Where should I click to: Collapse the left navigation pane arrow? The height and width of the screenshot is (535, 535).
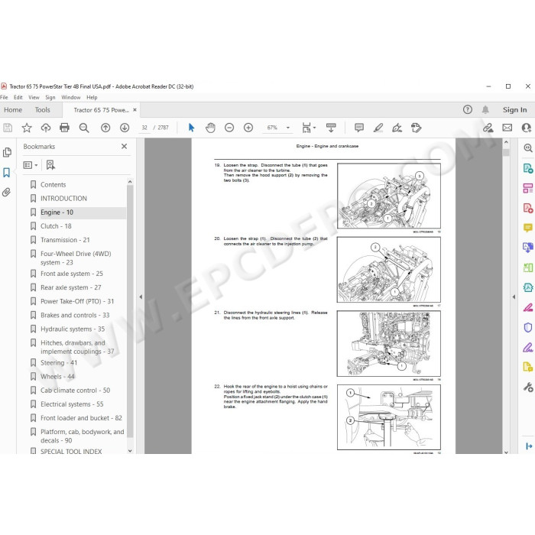coord(141,297)
